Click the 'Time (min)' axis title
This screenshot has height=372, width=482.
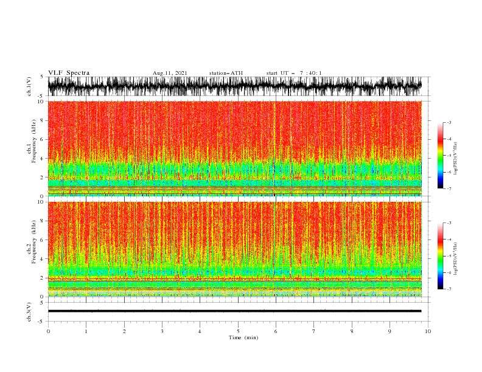243,337
